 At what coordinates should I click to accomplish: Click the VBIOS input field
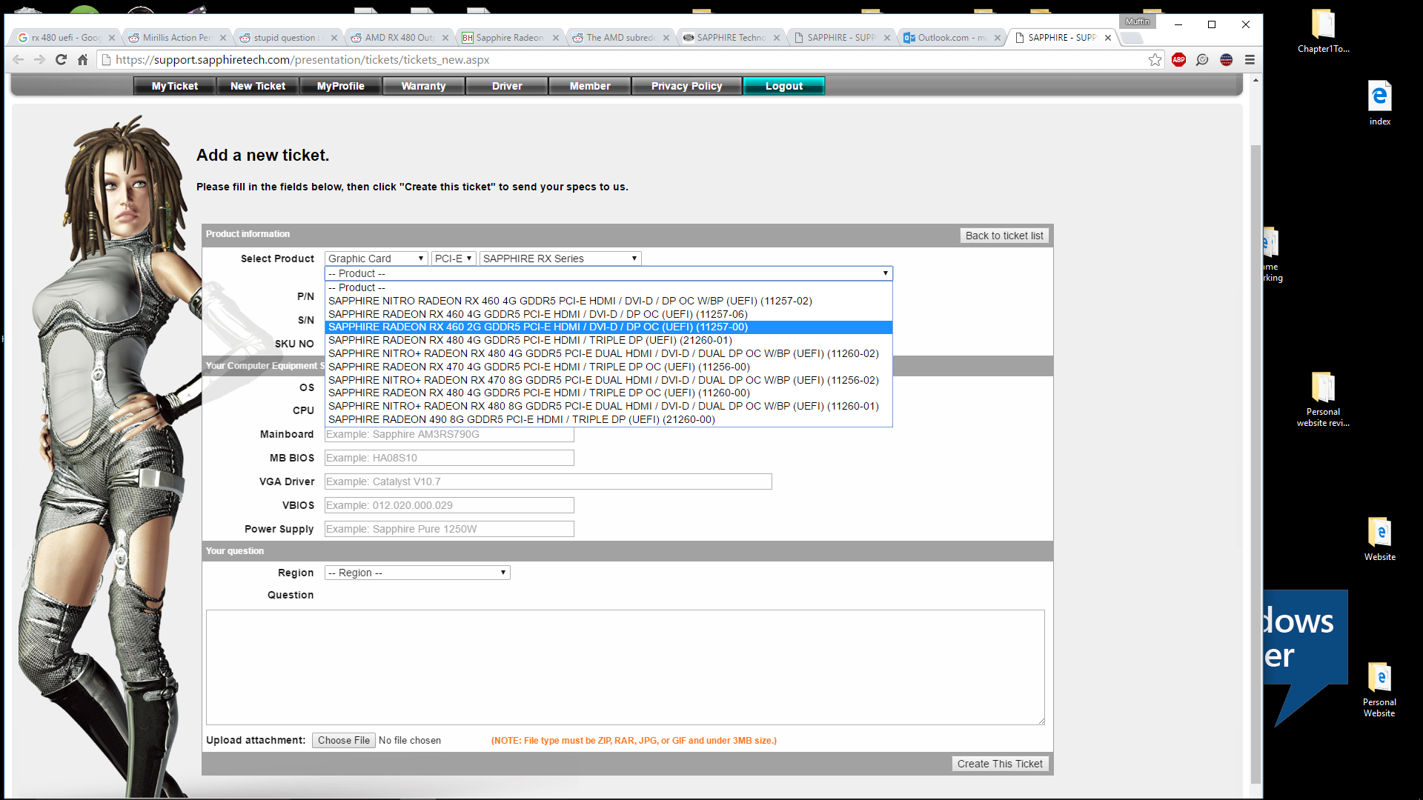[449, 505]
